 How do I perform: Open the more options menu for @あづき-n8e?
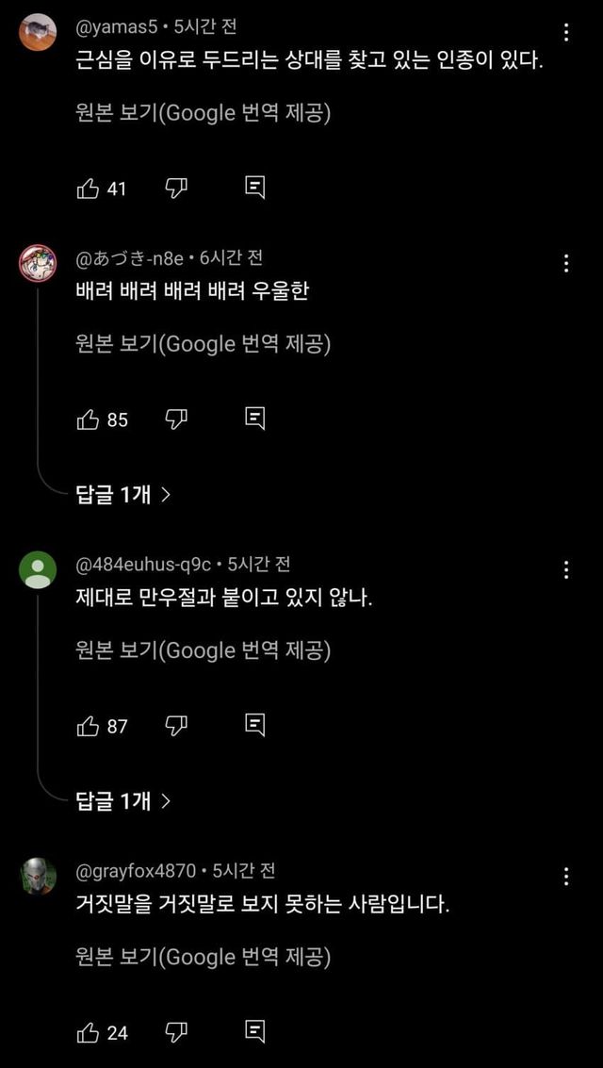click(566, 263)
